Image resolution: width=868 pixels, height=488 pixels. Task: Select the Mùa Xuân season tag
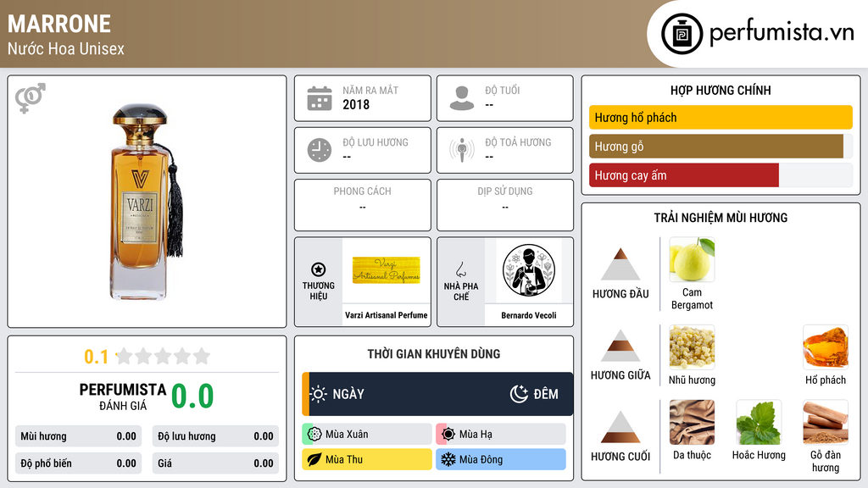367,435
